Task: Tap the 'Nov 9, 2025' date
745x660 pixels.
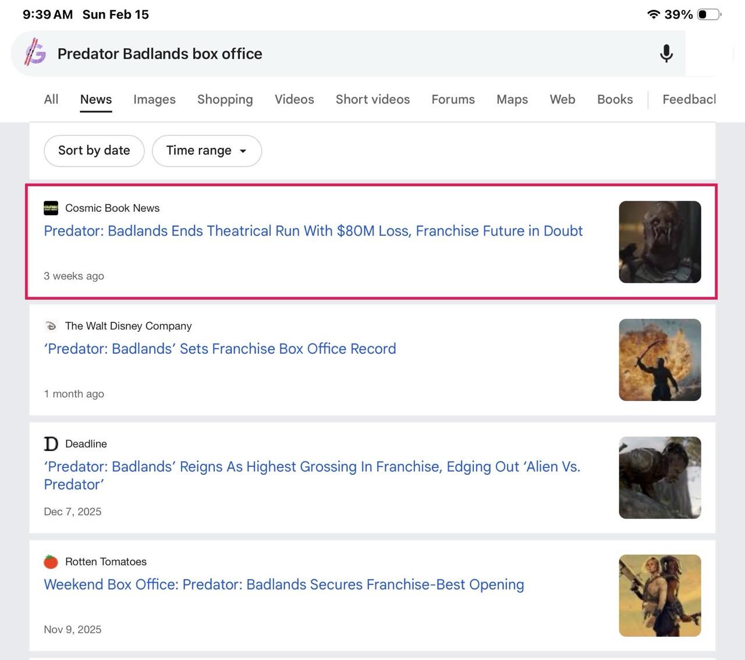Action: pos(73,630)
